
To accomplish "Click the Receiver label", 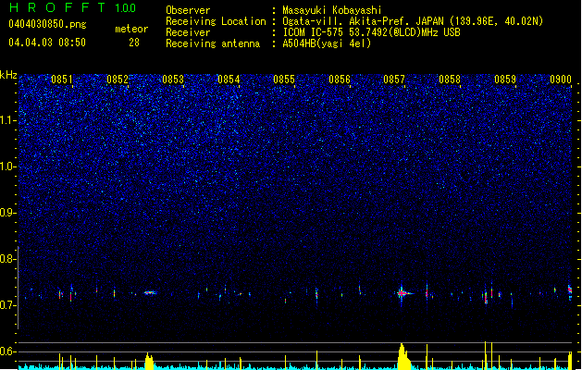I will pyautogui.click(x=188, y=32).
